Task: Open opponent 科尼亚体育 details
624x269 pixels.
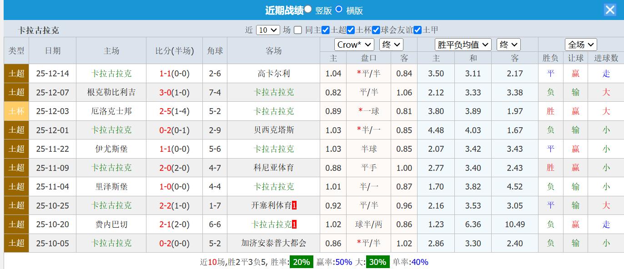Action: point(273,168)
